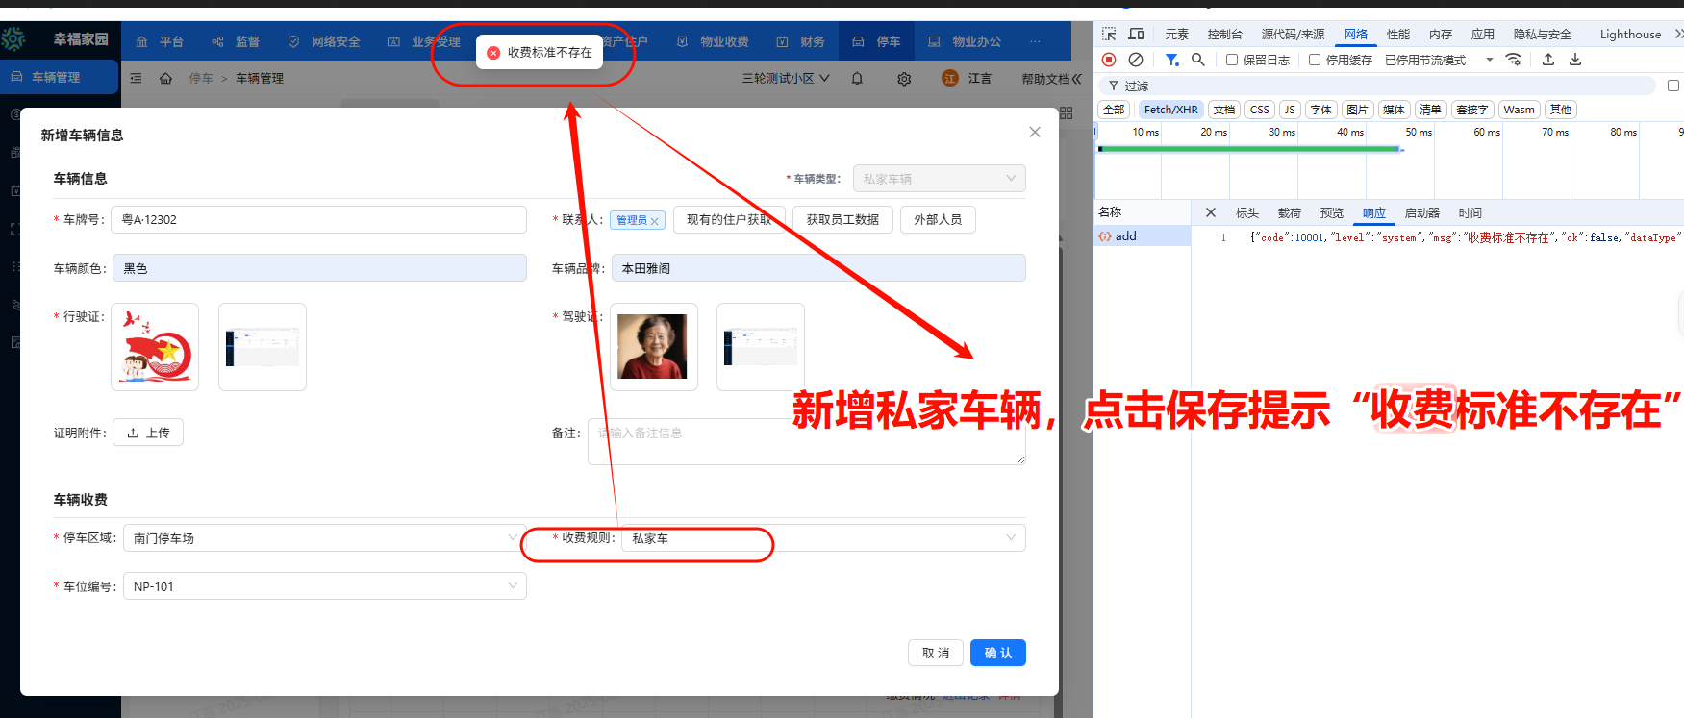Click the 取消 button
This screenshot has height=718, width=1684.
coord(936,653)
